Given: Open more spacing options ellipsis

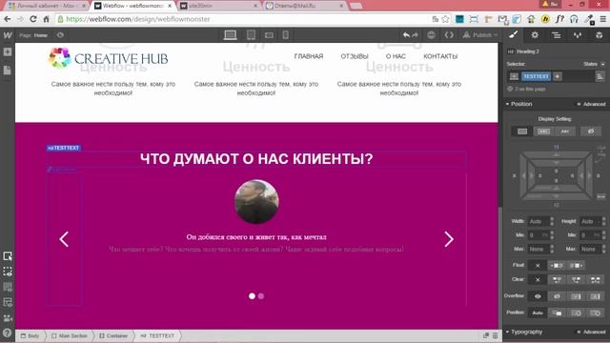Looking at the screenshot, I should tap(601, 197).
